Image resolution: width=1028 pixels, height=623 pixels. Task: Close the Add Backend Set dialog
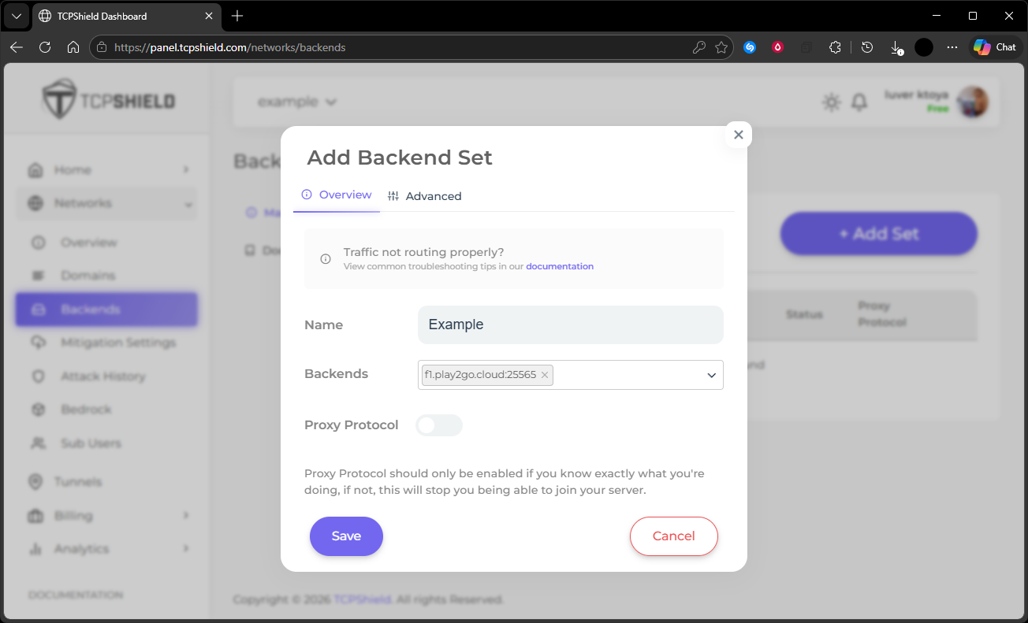(738, 135)
